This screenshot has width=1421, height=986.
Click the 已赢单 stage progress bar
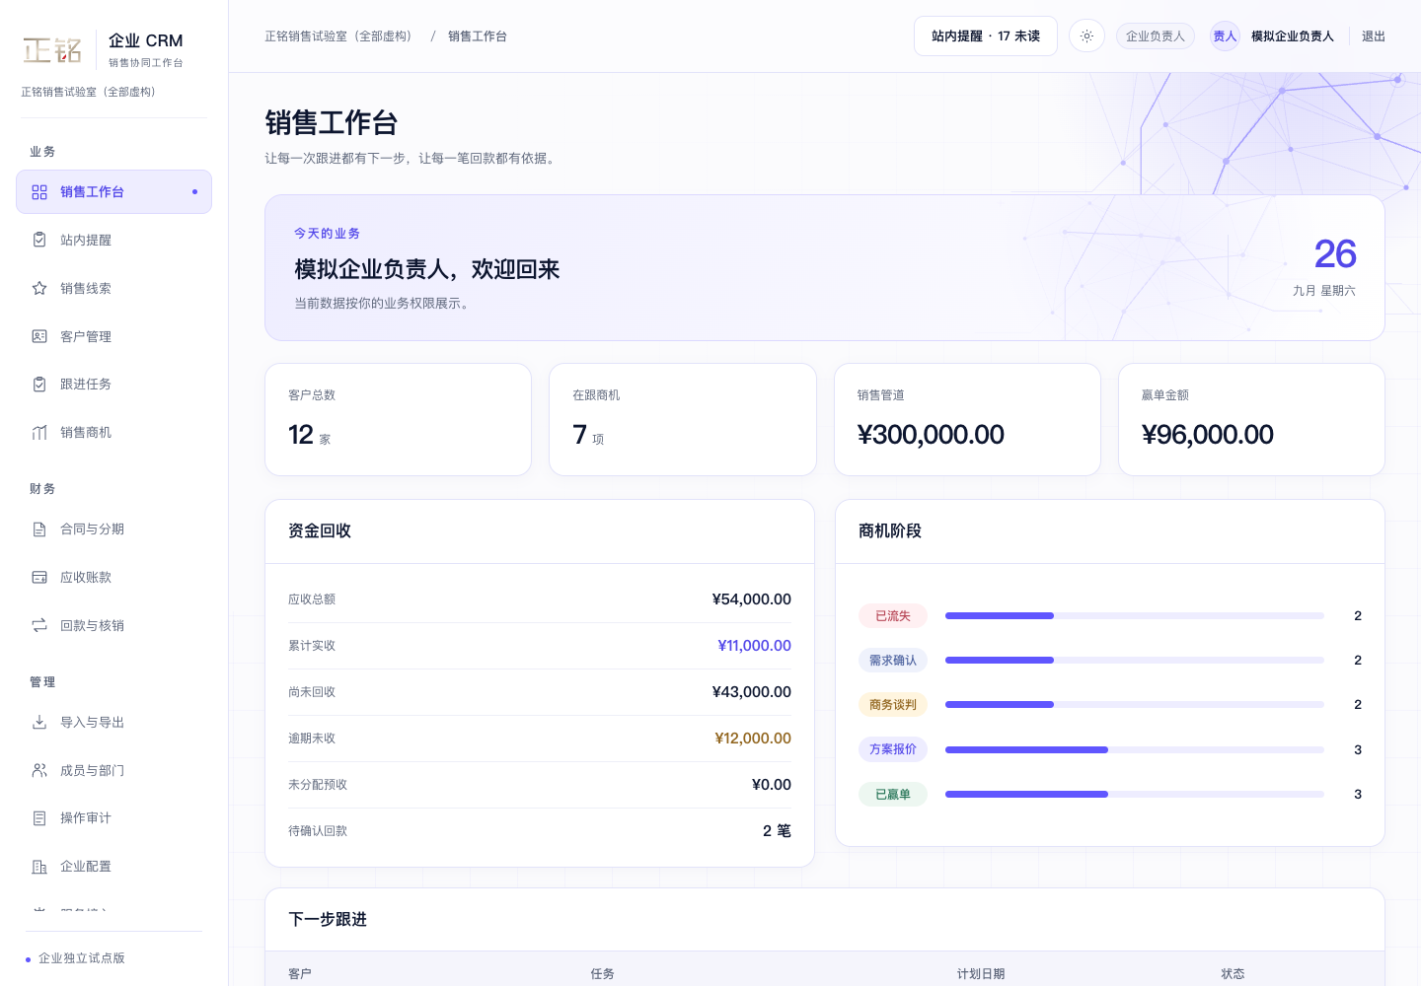[1135, 794]
